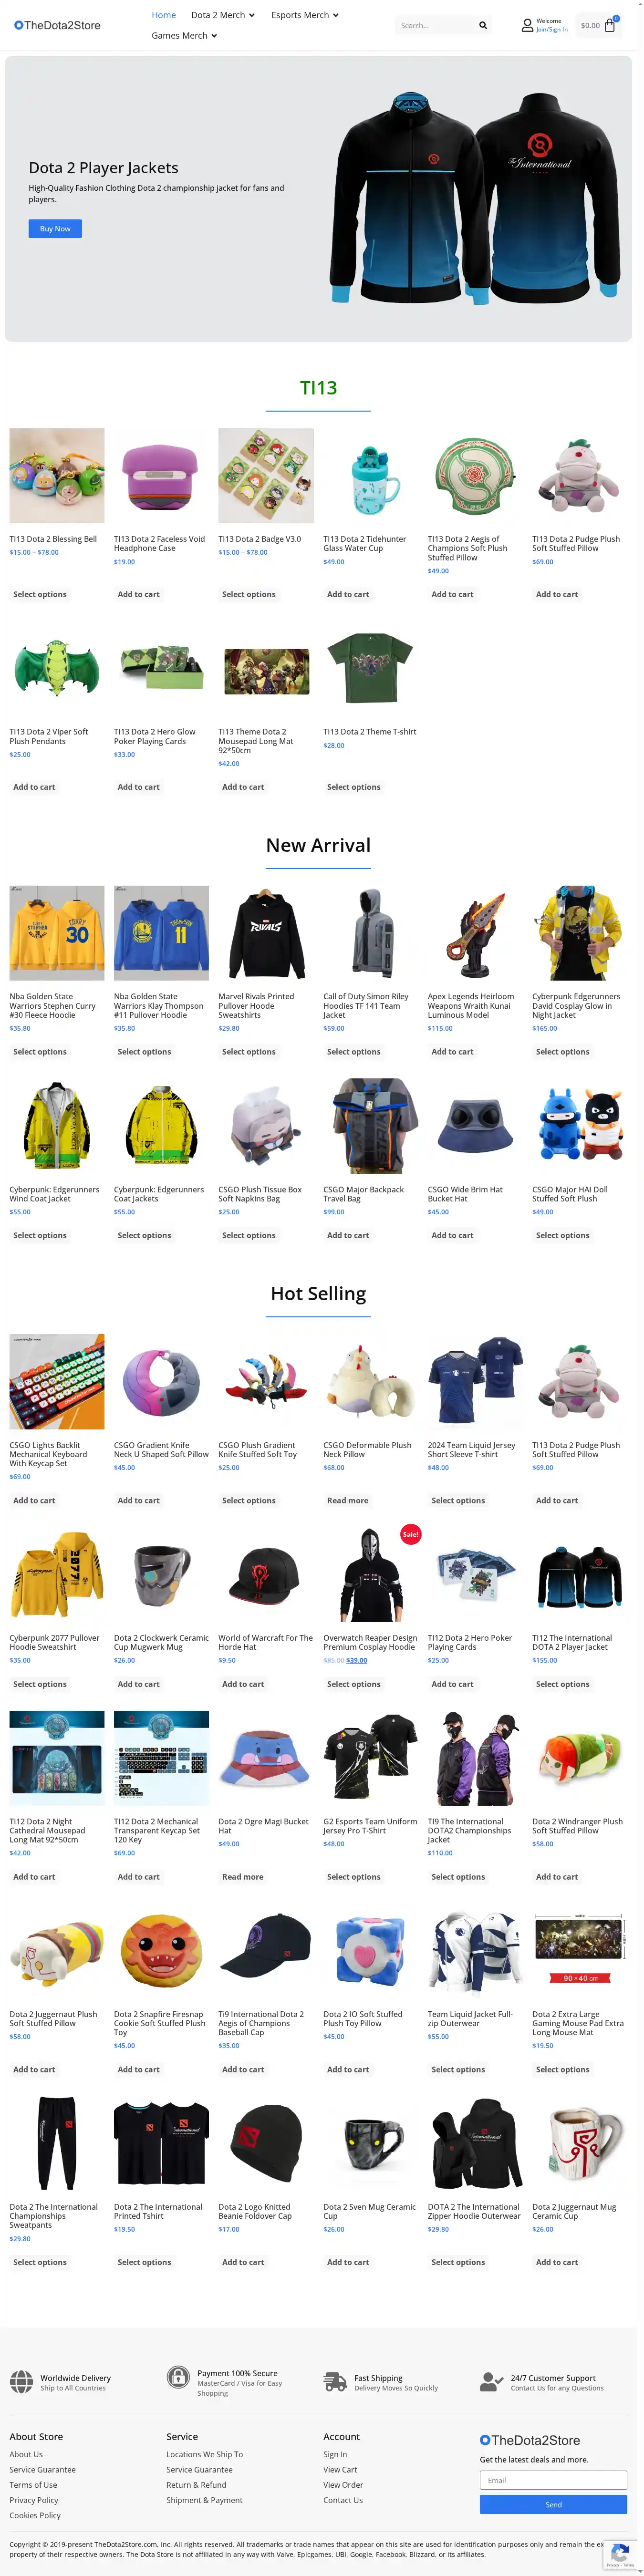This screenshot has height=2576, width=644.
Task: Click the search magnifier icon
Action: click(x=483, y=25)
